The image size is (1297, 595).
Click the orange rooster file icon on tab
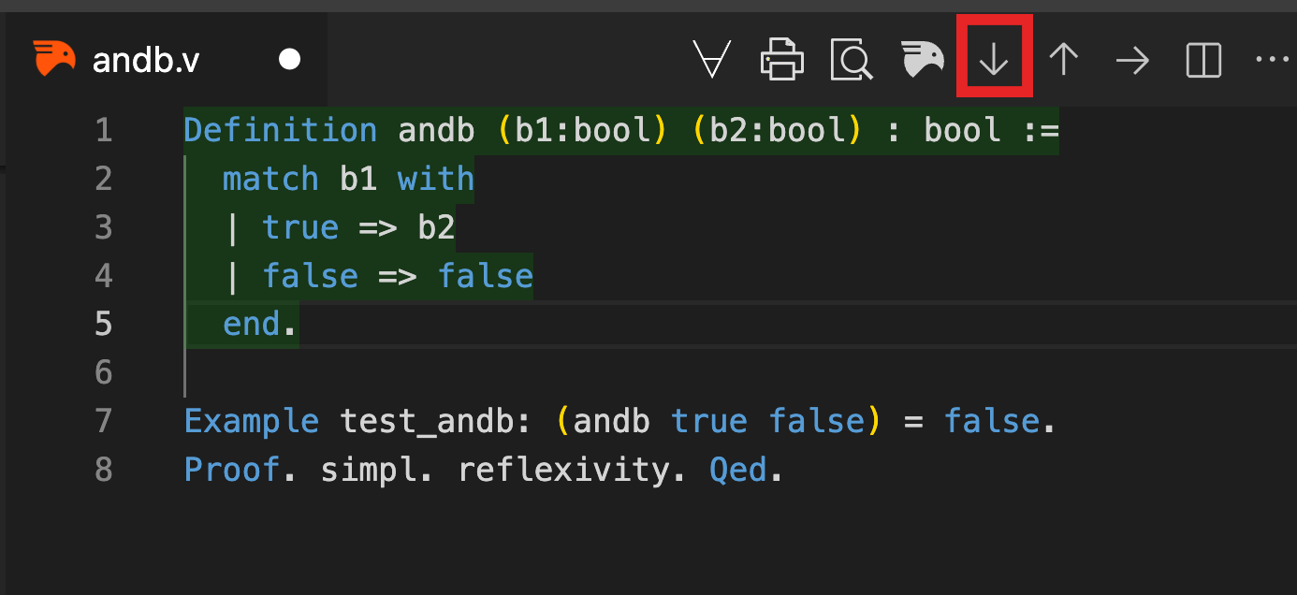click(x=54, y=59)
